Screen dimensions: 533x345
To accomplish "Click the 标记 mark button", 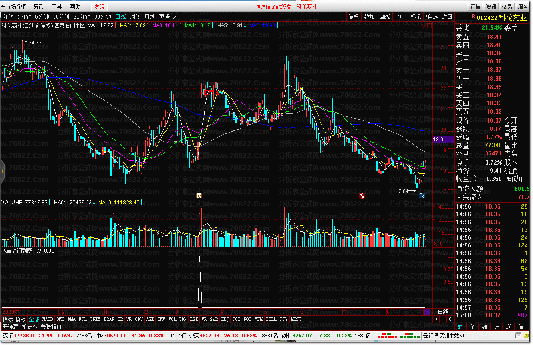I will click(x=416, y=17).
